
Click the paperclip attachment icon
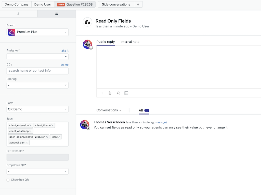click(x=110, y=93)
